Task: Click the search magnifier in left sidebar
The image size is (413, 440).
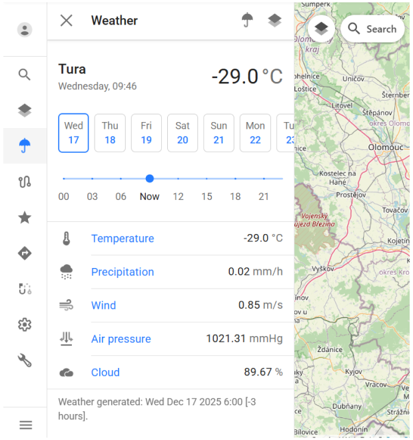Action: tap(25, 75)
